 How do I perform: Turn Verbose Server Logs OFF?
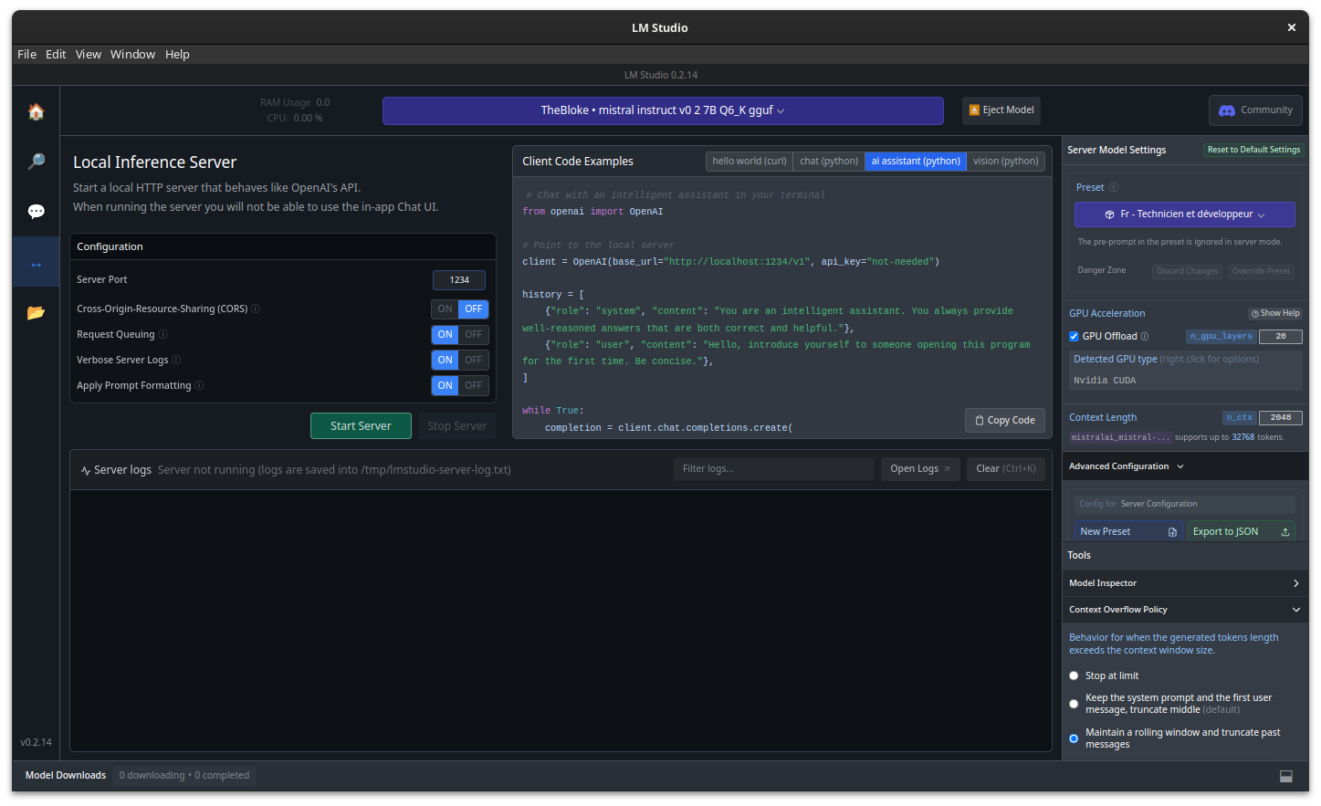473,361
